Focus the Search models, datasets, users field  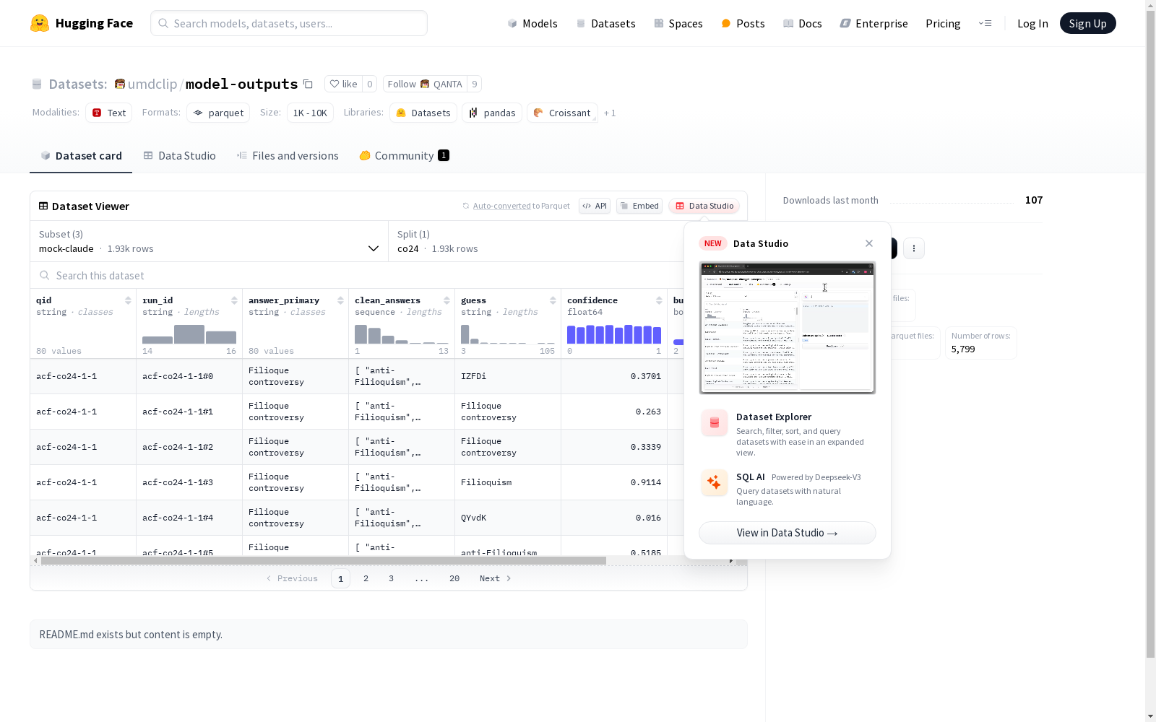(289, 23)
